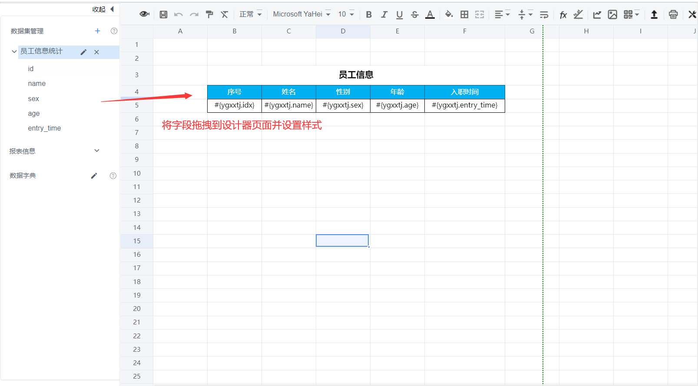Toggle bold formatting
Image resolution: width=698 pixels, height=386 pixels.
click(x=369, y=14)
